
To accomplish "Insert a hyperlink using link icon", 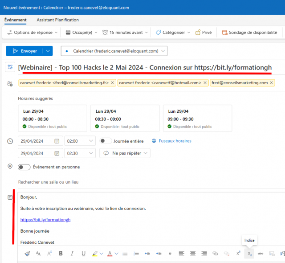I will [215, 253].
